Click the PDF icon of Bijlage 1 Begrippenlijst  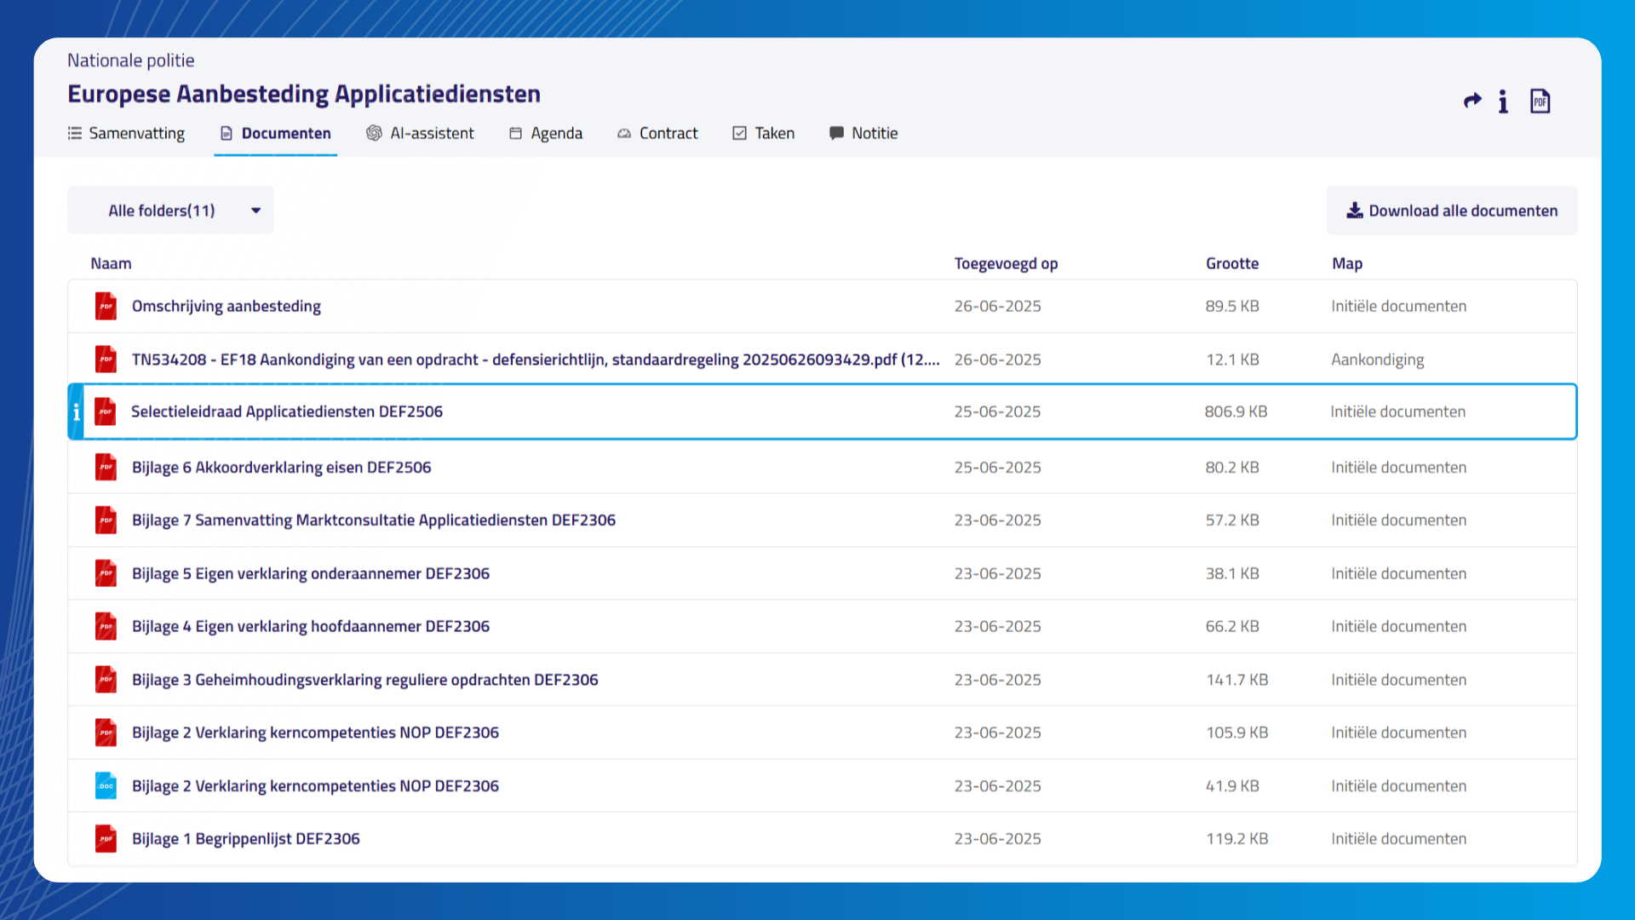(x=106, y=838)
